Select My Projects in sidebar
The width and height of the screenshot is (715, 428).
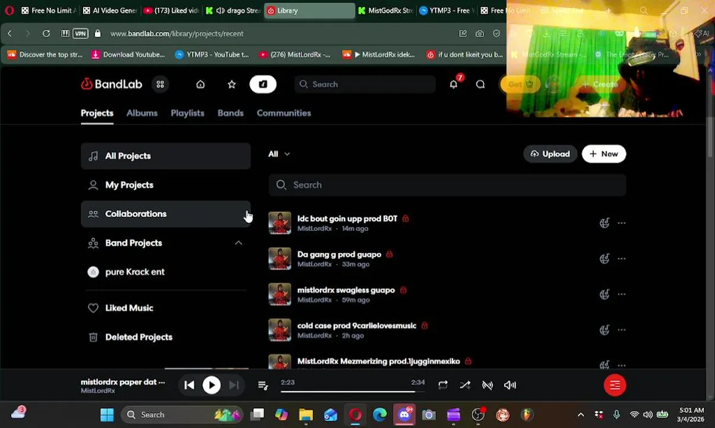166,185
